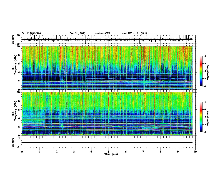The height and width of the screenshot is (170, 220).
Task: Click the "8" kHz tick on ch.2 frequency axis
Action: pyautogui.click(x=20, y=101)
